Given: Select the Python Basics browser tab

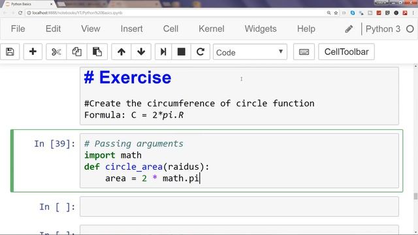Looking at the screenshot, I should [x=28, y=4].
